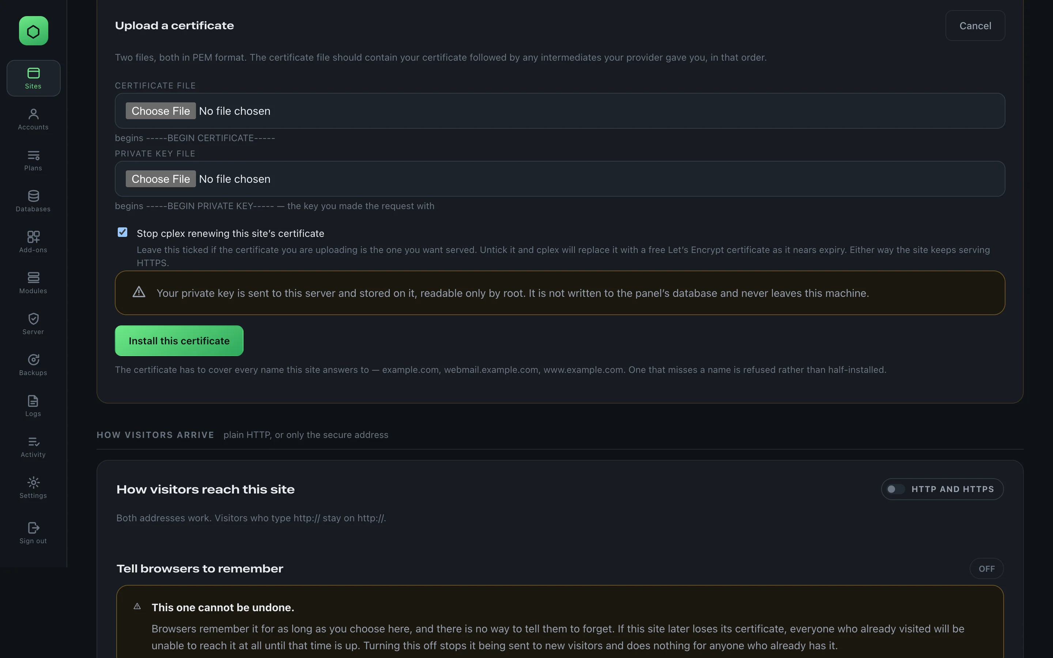1053x658 pixels.
Task: Choose File for the certificate file
Action: pyautogui.click(x=161, y=111)
